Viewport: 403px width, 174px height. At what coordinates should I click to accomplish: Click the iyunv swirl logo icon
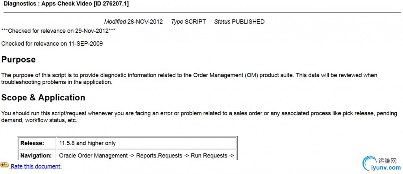(x=368, y=164)
